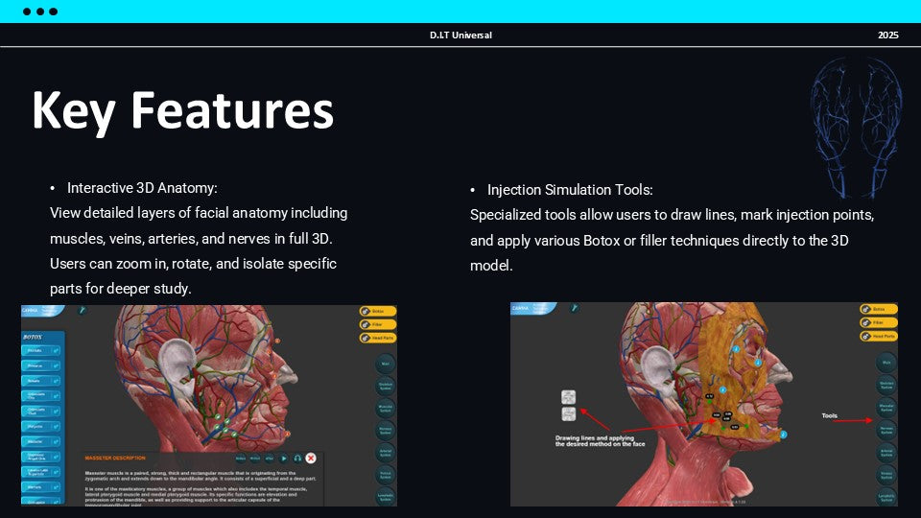Close the Masseter Description panel with the red X
Viewport: 921px width, 518px height.
(x=311, y=459)
